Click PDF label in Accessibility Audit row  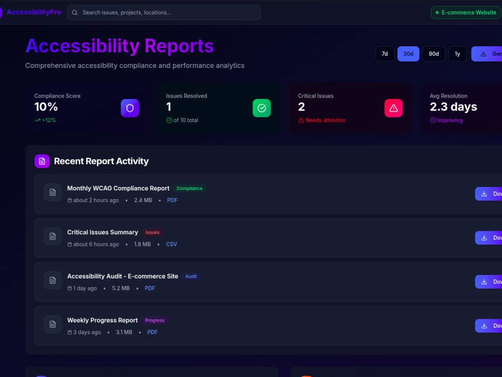coord(150,288)
